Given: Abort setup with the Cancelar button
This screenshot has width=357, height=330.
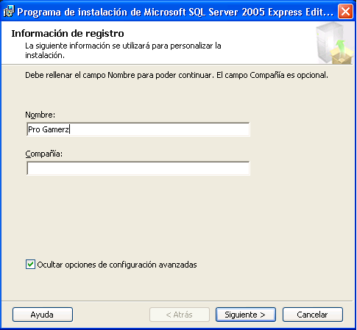Looking at the screenshot, I should click(313, 315).
